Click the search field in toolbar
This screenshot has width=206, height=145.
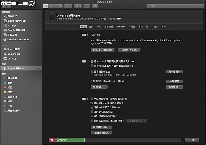point(175,6)
